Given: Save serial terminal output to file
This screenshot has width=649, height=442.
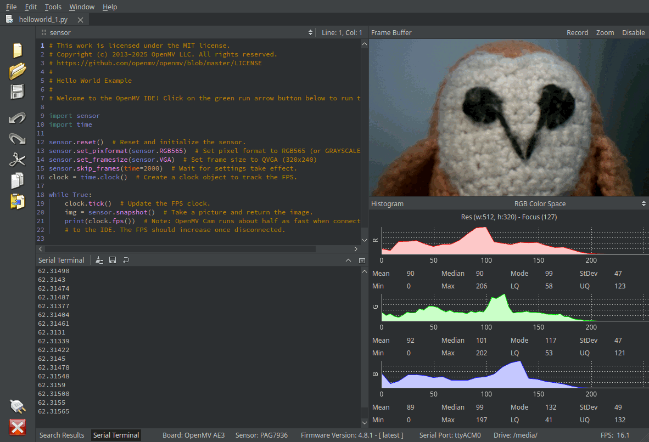Looking at the screenshot, I should [x=113, y=260].
